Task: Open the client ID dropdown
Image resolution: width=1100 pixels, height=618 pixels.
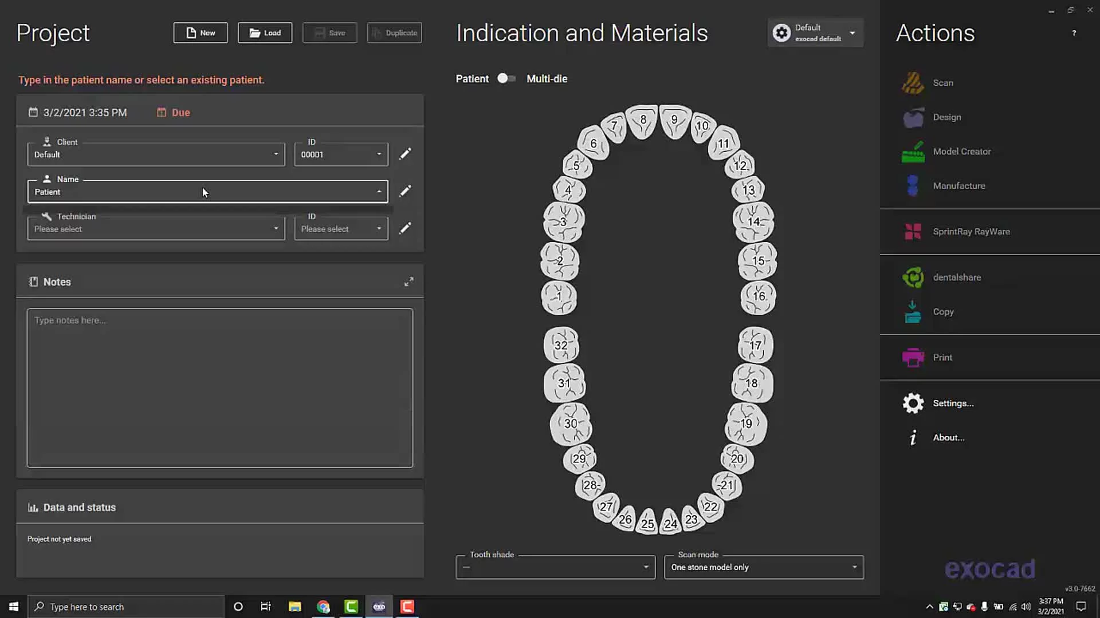Action: click(x=341, y=154)
